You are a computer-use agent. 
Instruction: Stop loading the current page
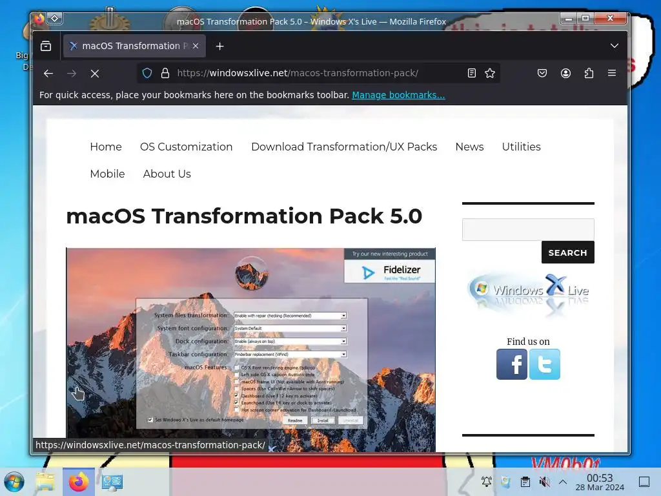point(95,74)
